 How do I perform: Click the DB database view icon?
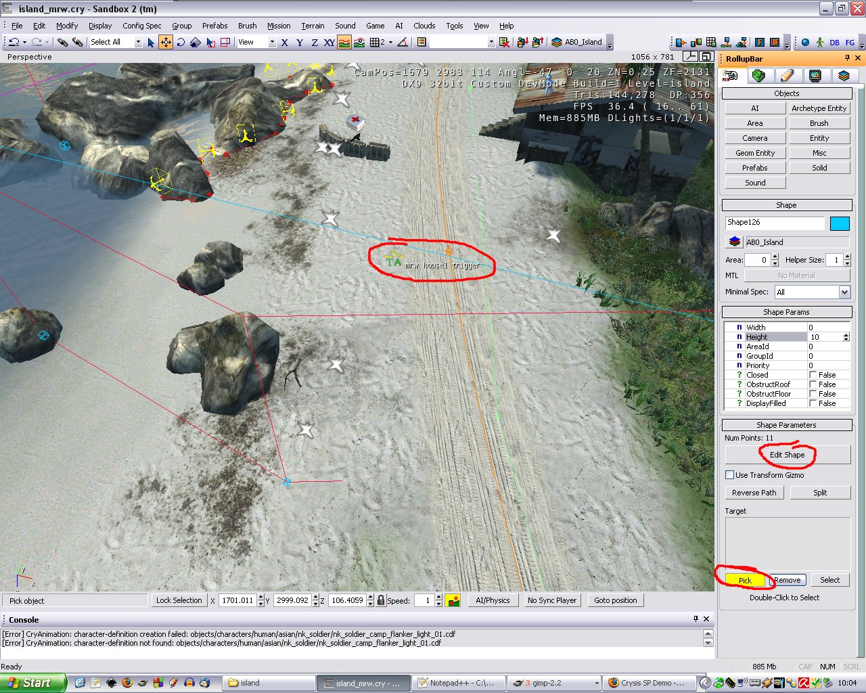point(834,42)
